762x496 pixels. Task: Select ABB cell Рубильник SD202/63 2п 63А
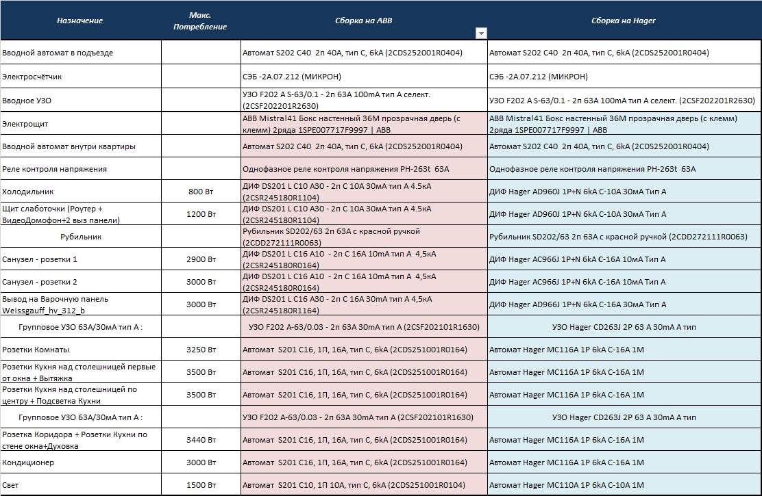(x=364, y=236)
